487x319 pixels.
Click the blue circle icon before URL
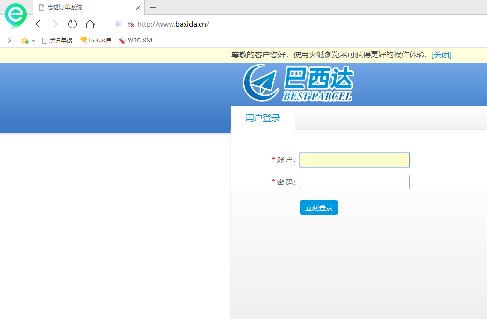pos(118,24)
